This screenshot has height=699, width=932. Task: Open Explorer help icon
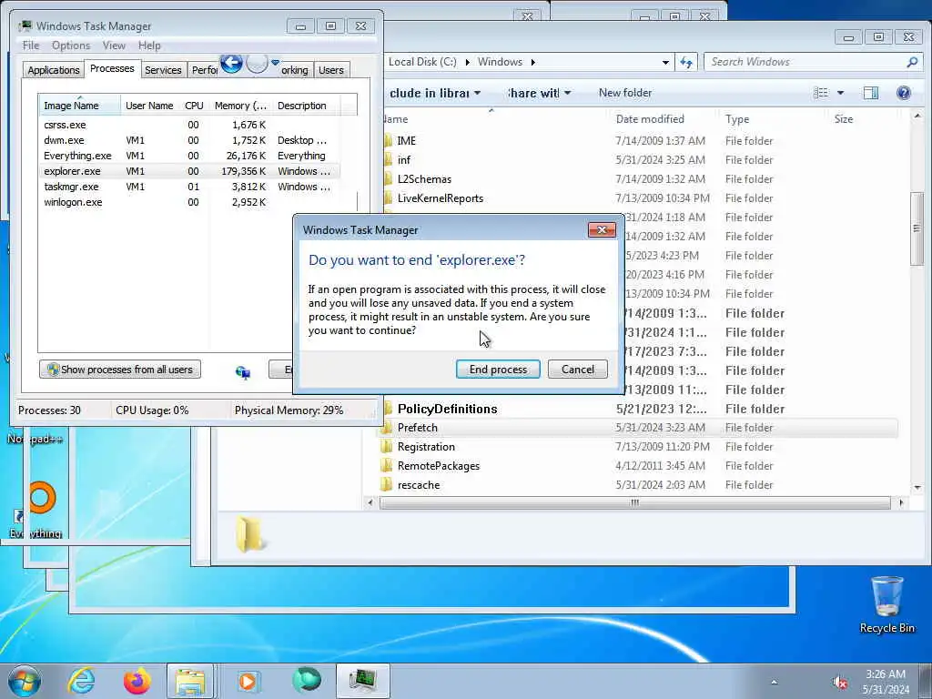[x=904, y=93]
